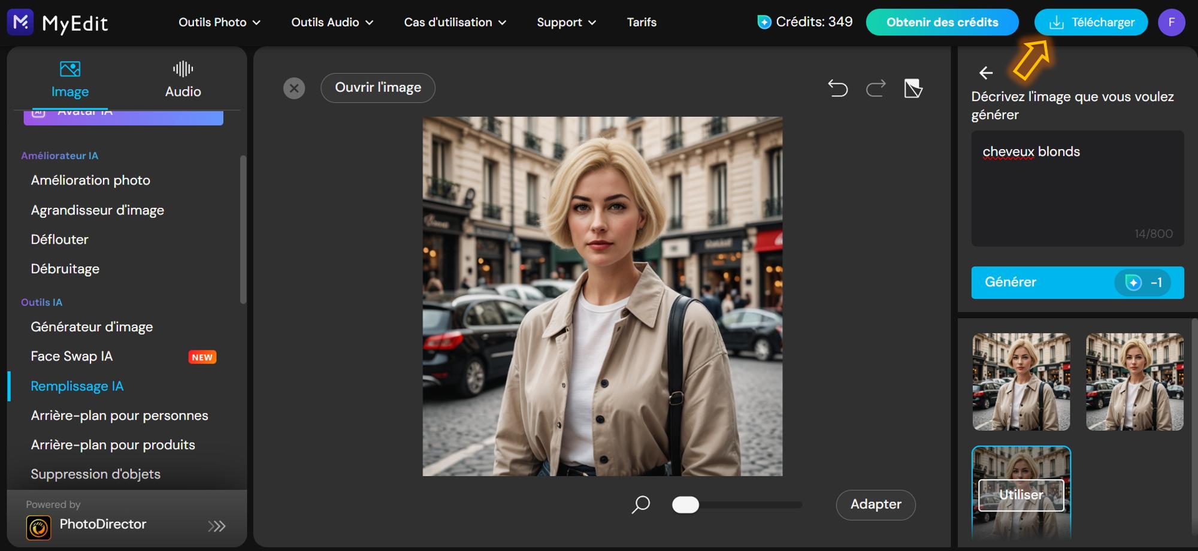Click the undo arrow icon
This screenshot has width=1198, height=551.
click(837, 88)
